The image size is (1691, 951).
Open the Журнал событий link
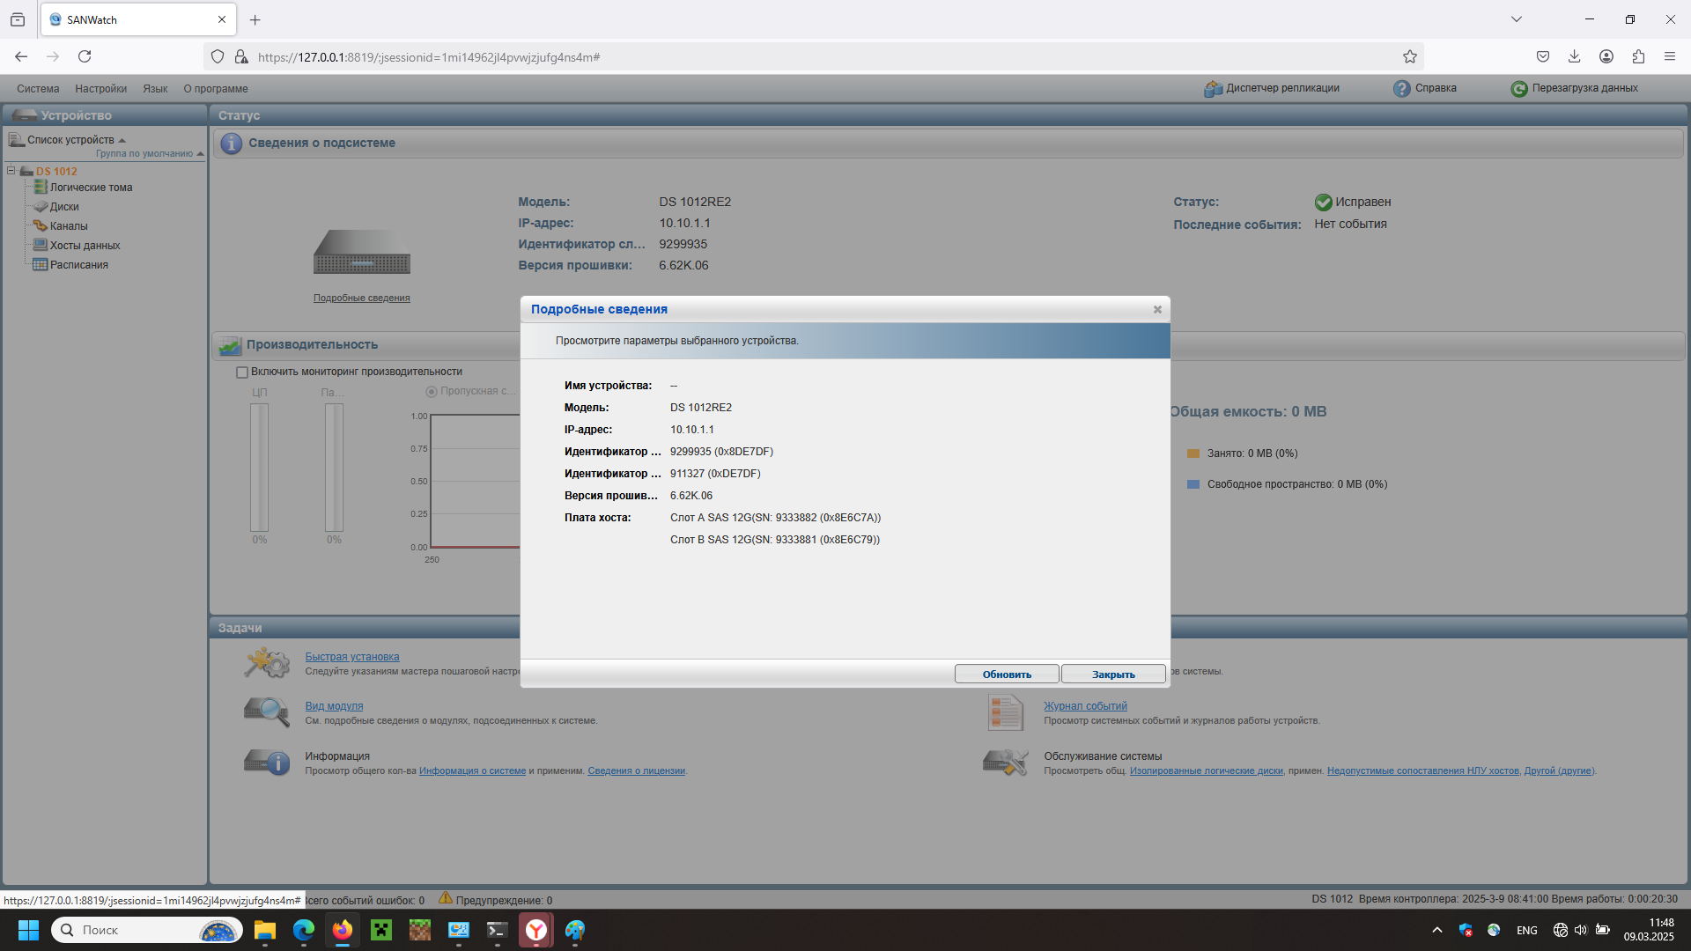coord(1085,706)
